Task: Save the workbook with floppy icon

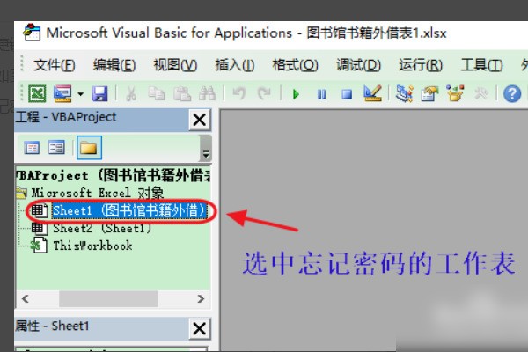Action: (100, 93)
